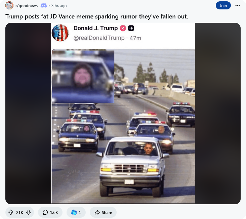Give an award using clapping hands icon
246x219 pixels.
pyautogui.click(x=74, y=212)
